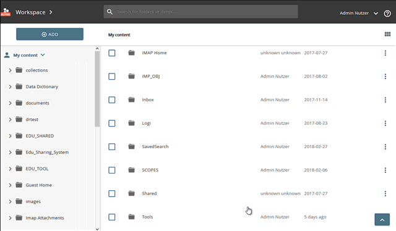Image resolution: width=396 pixels, height=231 pixels.
Task: Open more options for IMAP Home row
Action: pos(385,53)
